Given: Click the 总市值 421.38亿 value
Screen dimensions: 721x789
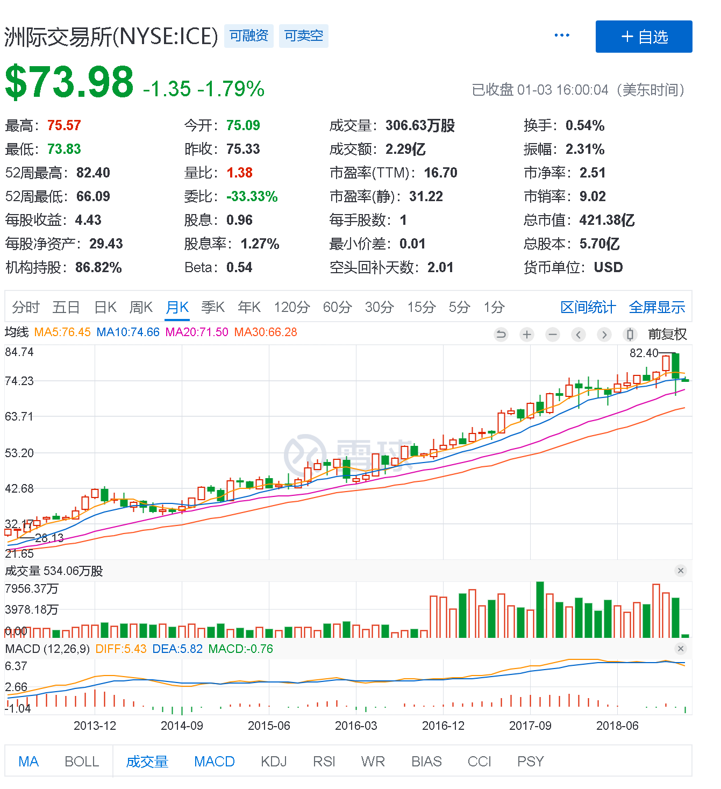Looking at the screenshot, I should point(607,220).
